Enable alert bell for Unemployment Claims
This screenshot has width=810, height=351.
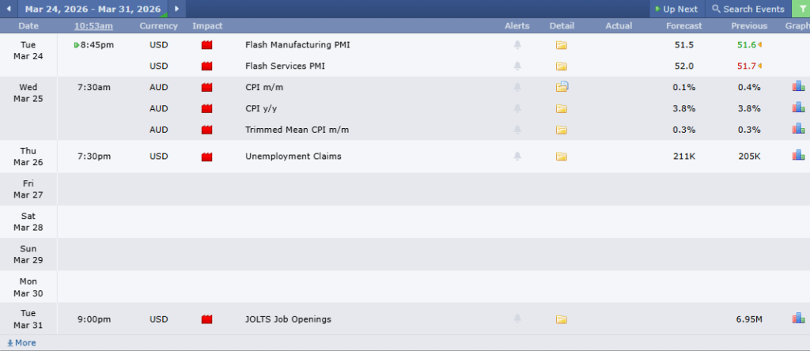pos(517,157)
